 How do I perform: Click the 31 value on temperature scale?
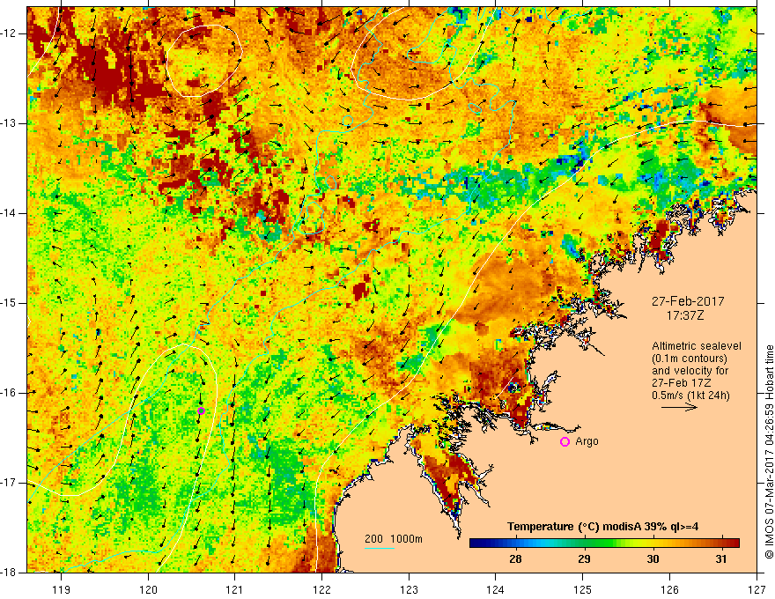tap(721, 559)
